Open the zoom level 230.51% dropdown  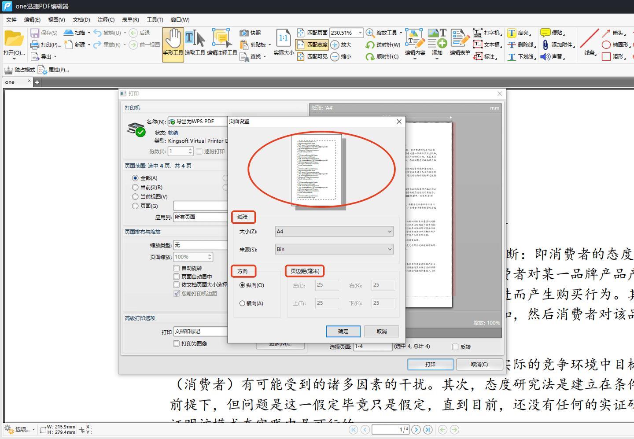tap(360, 33)
